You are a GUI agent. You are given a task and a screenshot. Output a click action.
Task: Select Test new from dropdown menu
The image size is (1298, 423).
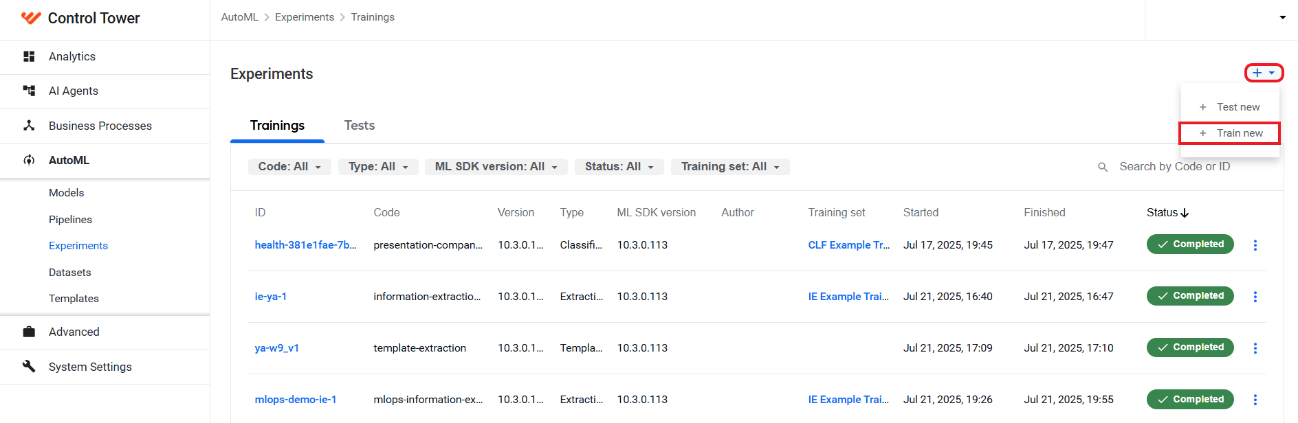1230,107
